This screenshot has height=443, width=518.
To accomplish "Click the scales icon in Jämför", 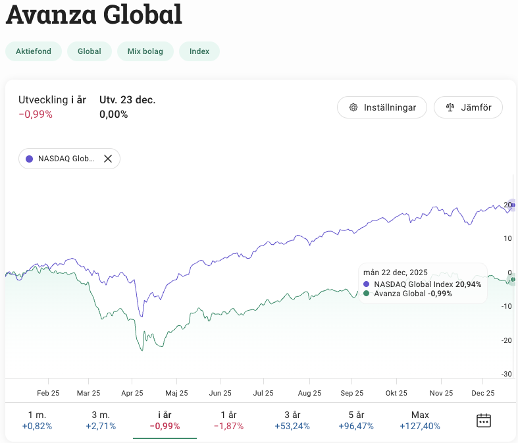I will (x=450, y=107).
